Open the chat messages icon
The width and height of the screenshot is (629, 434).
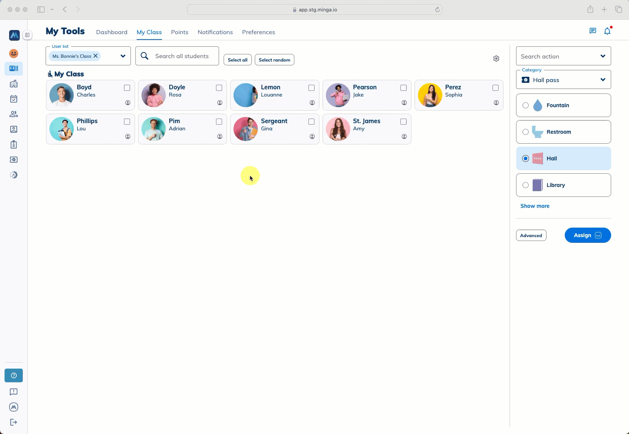592,31
